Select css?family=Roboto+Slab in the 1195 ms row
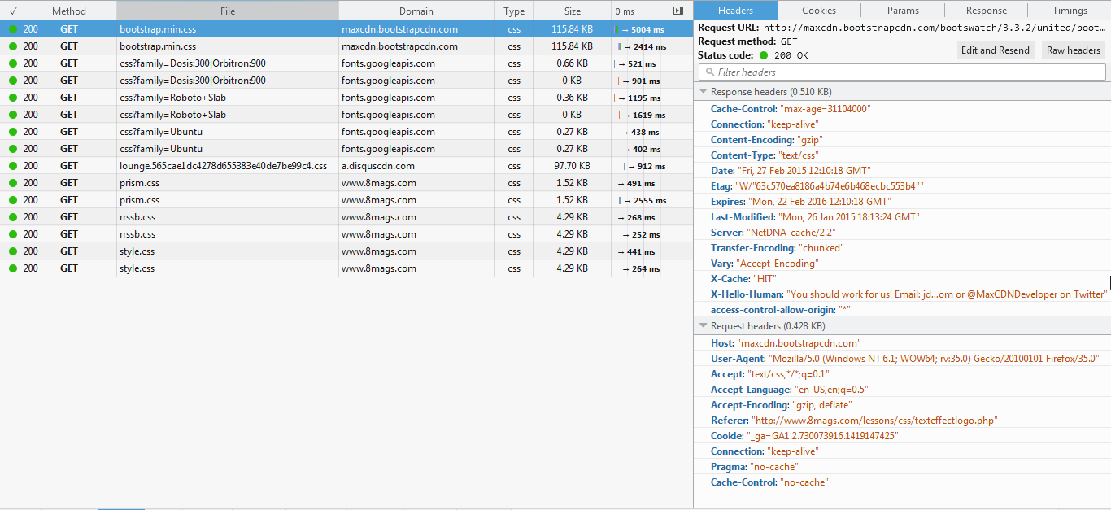1111x510 pixels. click(x=172, y=98)
